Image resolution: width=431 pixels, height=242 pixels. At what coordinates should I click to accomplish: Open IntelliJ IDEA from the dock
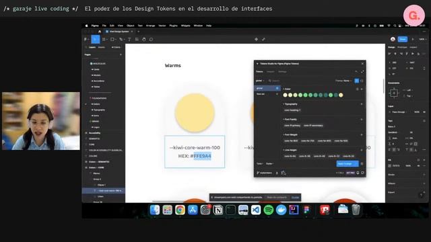294,210
